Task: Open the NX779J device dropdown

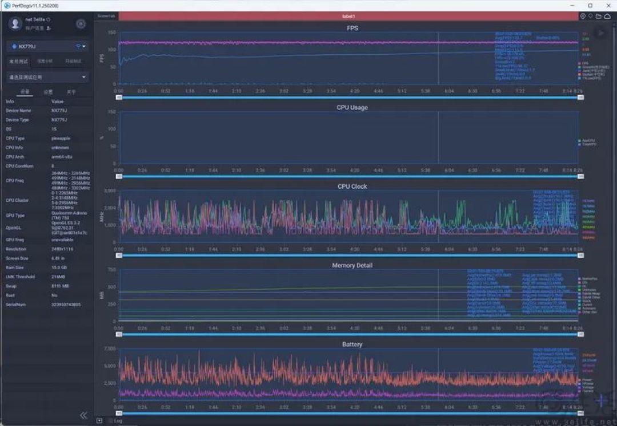Action: (47, 46)
